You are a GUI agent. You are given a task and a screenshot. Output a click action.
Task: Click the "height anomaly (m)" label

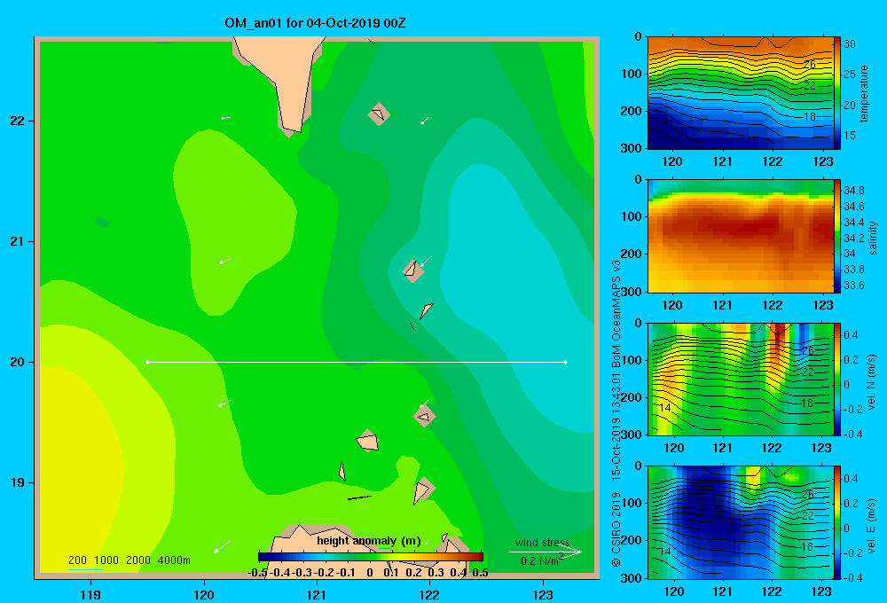coord(369,541)
